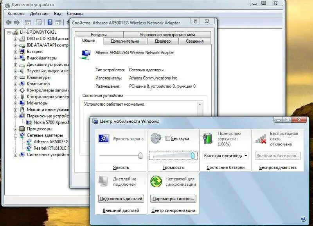Click the Видеоадаптеры category icon
This screenshot has width=313, height=226.
pyautogui.click(x=22, y=58)
